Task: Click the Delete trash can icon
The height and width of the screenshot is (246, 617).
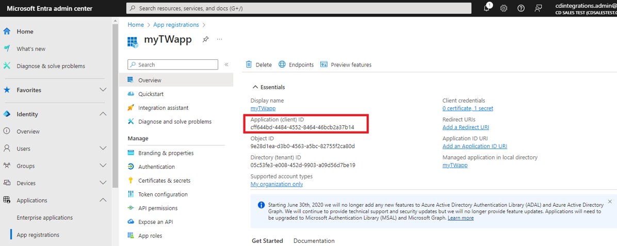Action: click(x=249, y=64)
